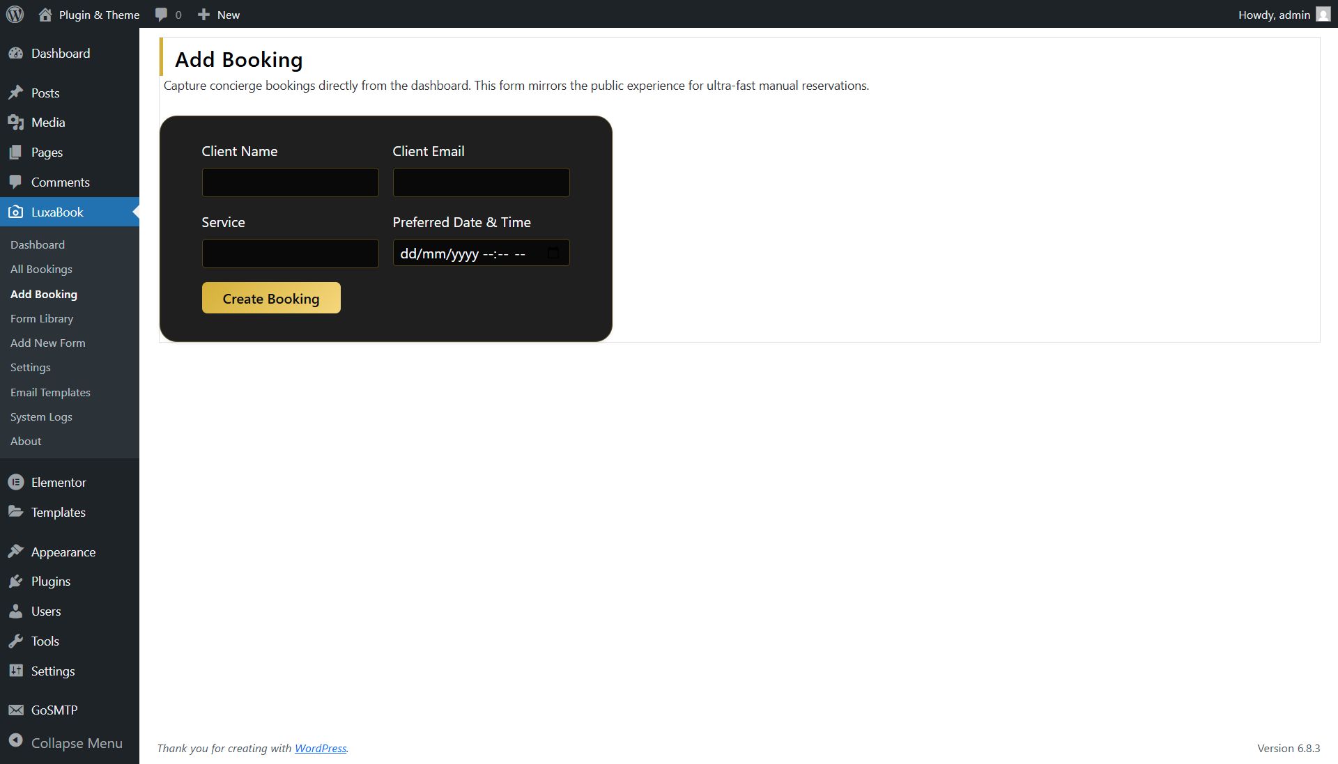Click the plus icon next to New
The image size is (1338, 764).
pyautogui.click(x=203, y=15)
